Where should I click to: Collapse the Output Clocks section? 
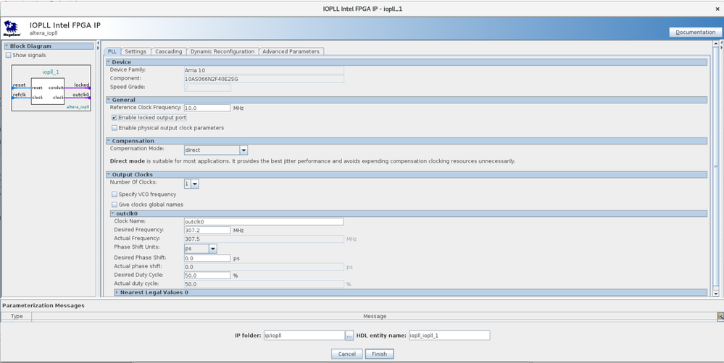coord(109,174)
